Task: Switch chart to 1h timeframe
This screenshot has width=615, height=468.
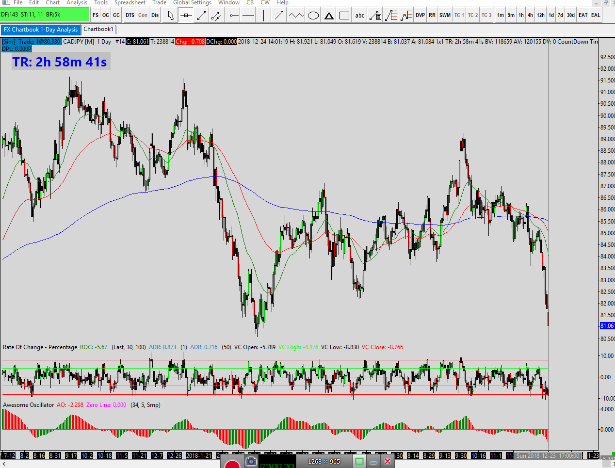Action: [x=521, y=16]
